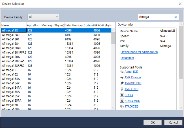Image resolution: width=184 pixels, height=128 pixels.
Task: Select the ATmega164PA row
Action: click(x=56, y=88)
